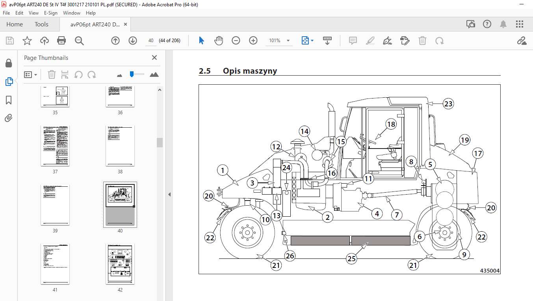The height and width of the screenshot is (301, 533).
Task: Select the avP06pt ART240 document tab
Action: (x=95, y=24)
